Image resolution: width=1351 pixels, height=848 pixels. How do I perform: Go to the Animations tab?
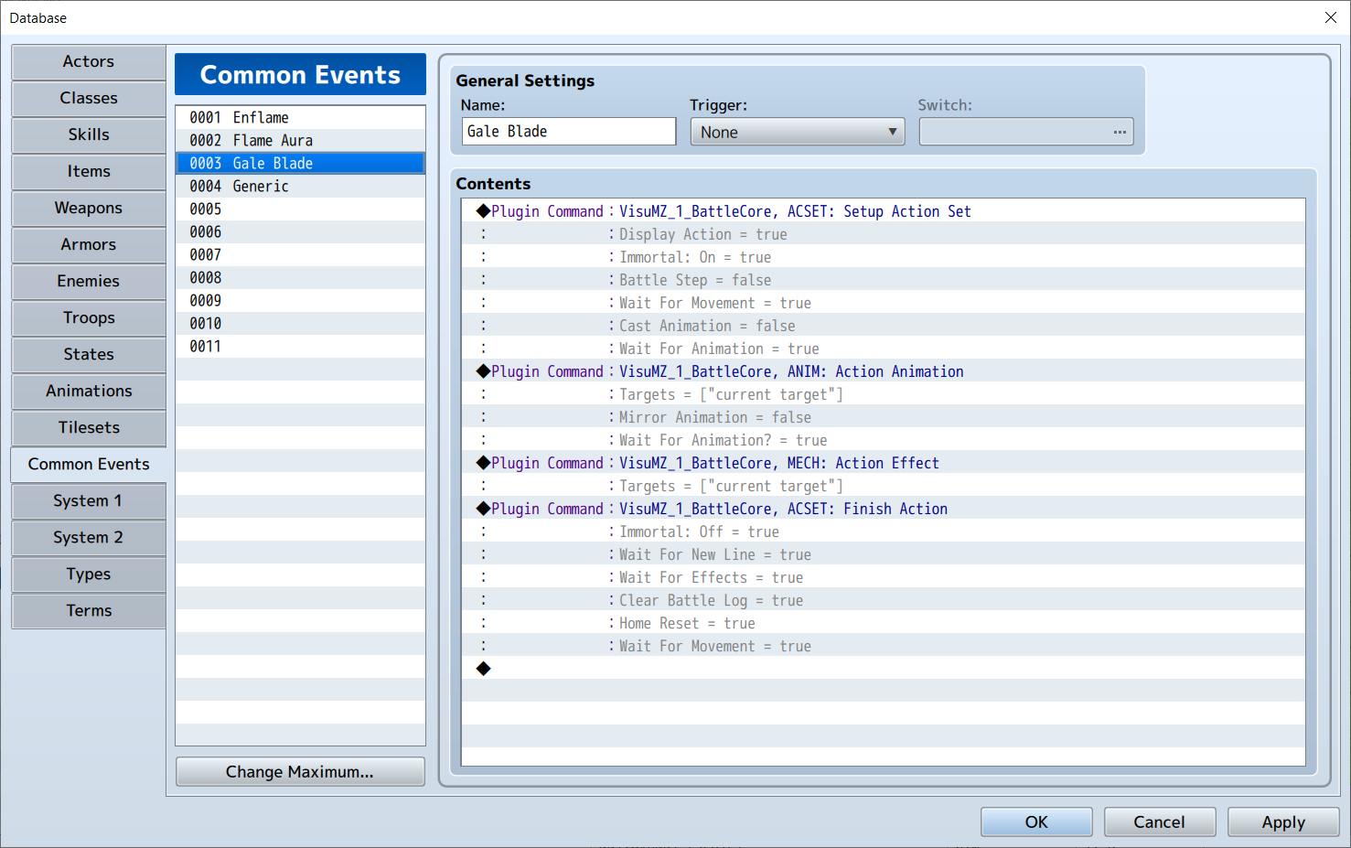point(89,392)
